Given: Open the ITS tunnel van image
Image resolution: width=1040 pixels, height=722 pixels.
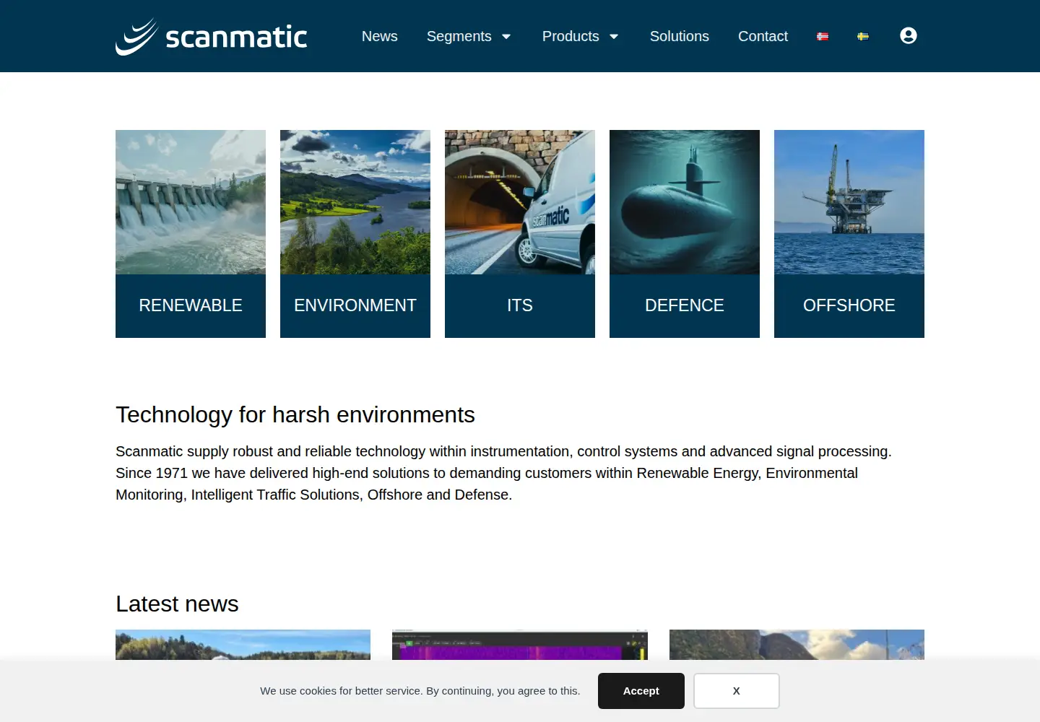Looking at the screenshot, I should [520, 202].
